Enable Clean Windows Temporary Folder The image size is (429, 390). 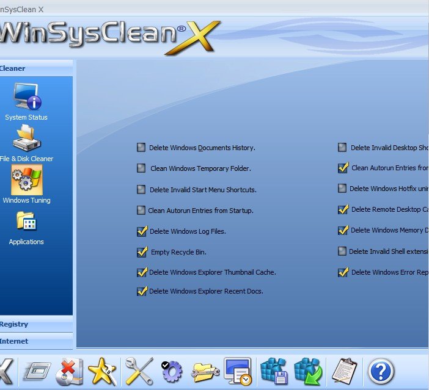141,168
